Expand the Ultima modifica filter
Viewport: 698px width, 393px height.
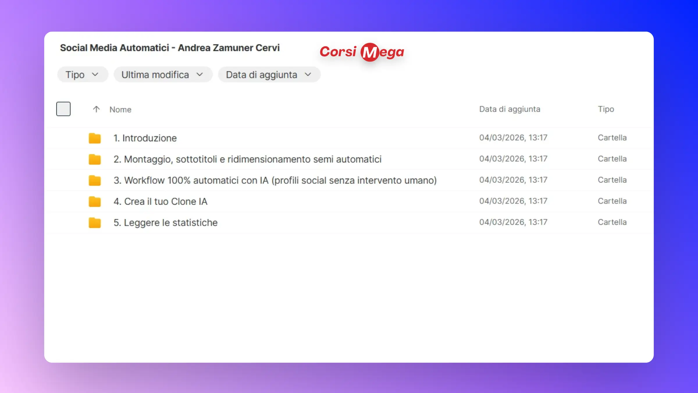pos(163,75)
